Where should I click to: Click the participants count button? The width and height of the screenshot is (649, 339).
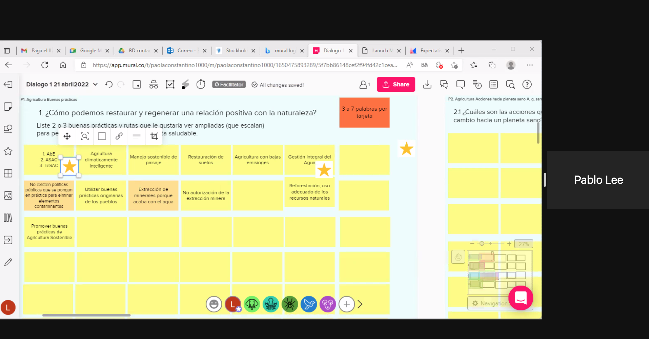364,84
